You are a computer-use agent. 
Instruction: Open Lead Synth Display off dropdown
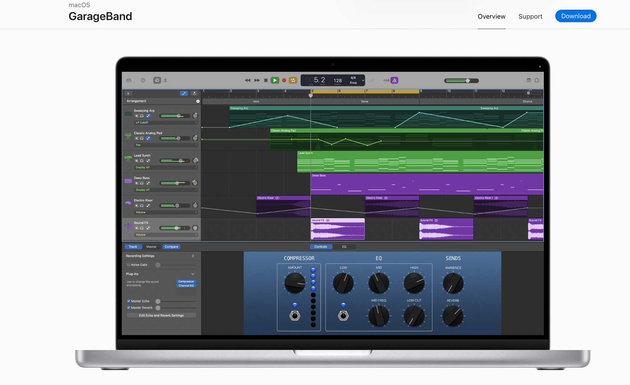tap(166, 167)
